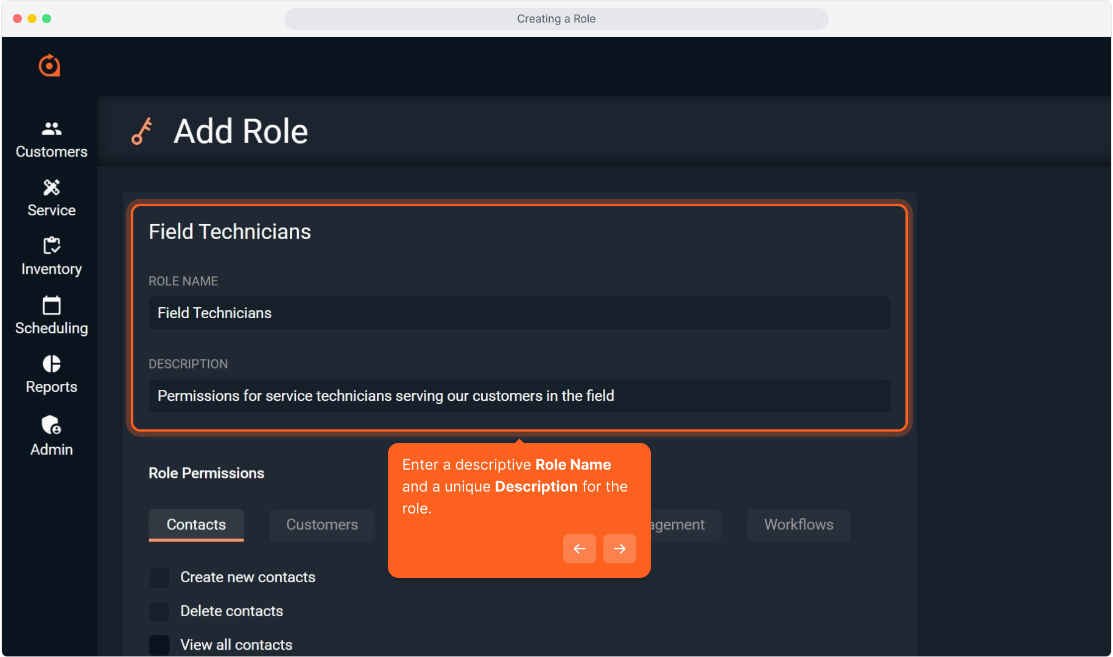
Task: Click into the Role Name field
Action: pyautogui.click(x=519, y=313)
